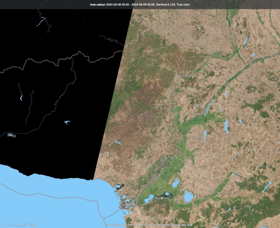Viewport: 280px width, 228px height.
Task: Click the slanted lake at upper right
Action: (246, 41)
